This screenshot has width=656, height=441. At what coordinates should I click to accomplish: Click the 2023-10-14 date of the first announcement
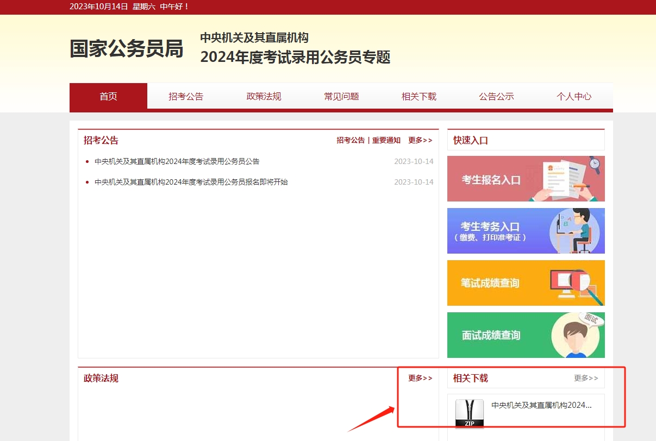tap(414, 161)
